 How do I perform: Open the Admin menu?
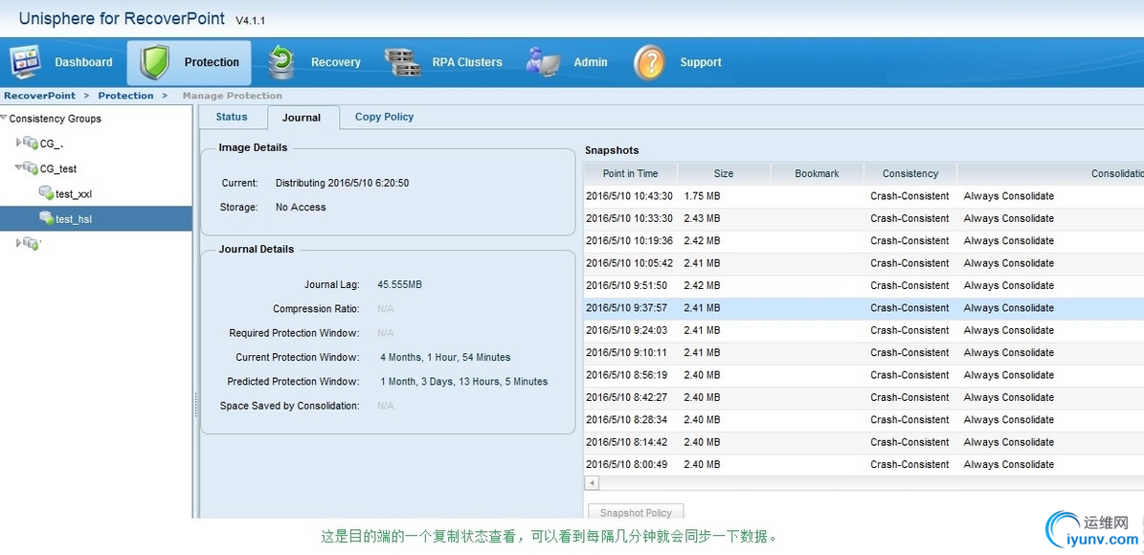click(x=591, y=62)
